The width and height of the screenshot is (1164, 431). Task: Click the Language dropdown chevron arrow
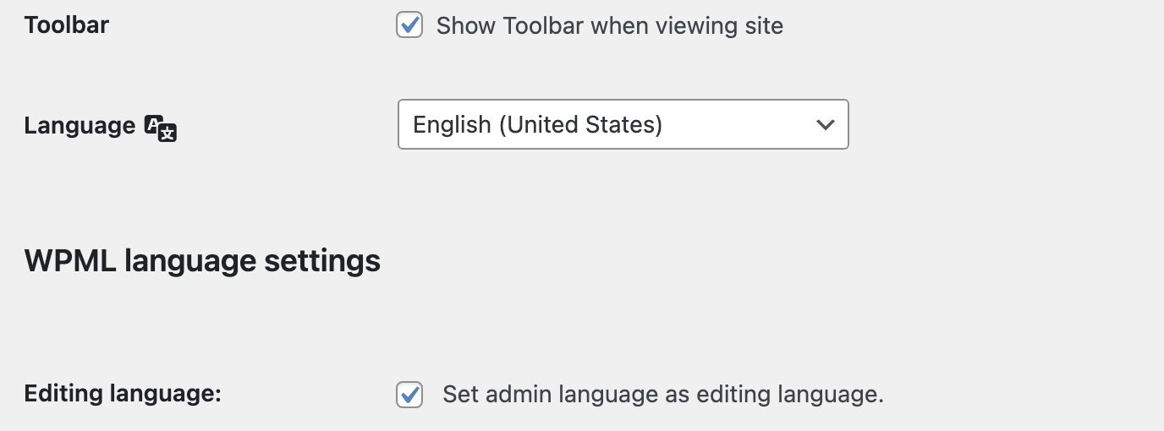(825, 125)
